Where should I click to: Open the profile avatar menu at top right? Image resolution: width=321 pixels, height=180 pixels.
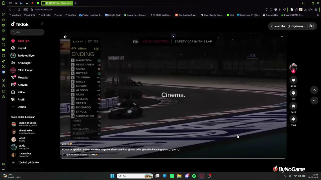311,26
